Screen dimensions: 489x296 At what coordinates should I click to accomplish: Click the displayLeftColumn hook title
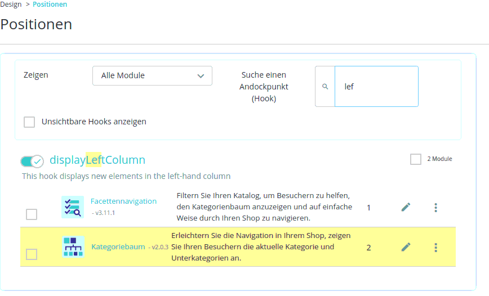[x=97, y=160]
